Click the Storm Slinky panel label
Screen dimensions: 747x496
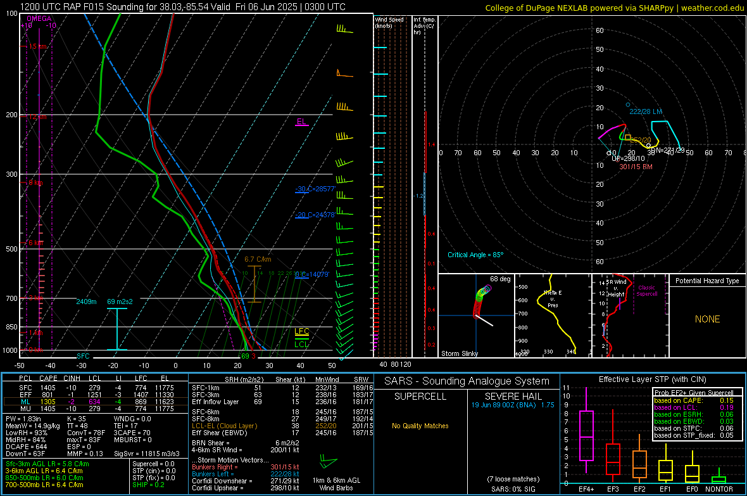[459, 353]
